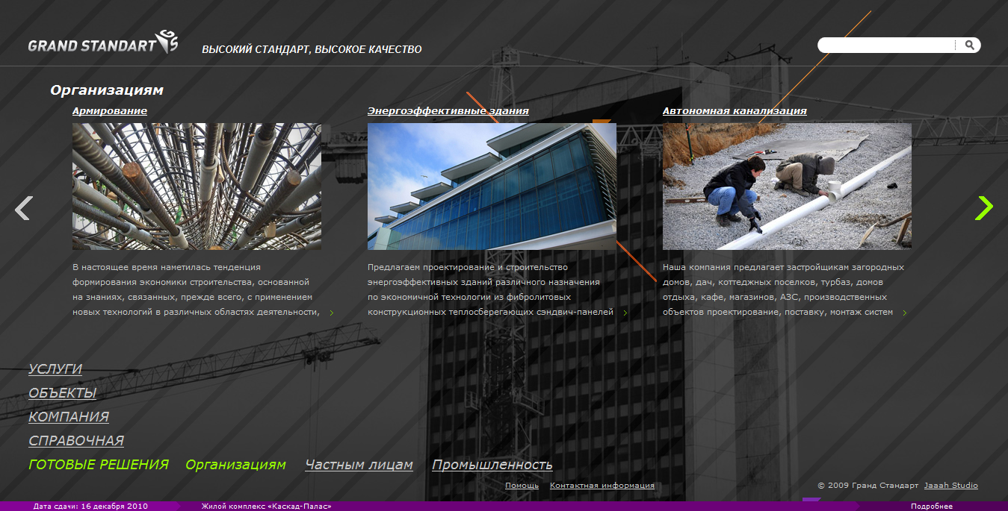
Task: Open the Армирование photo thumbnail
Action: click(x=197, y=186)
